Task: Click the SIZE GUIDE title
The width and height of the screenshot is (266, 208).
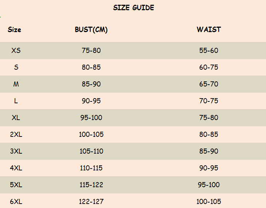Action: (134, 8)
